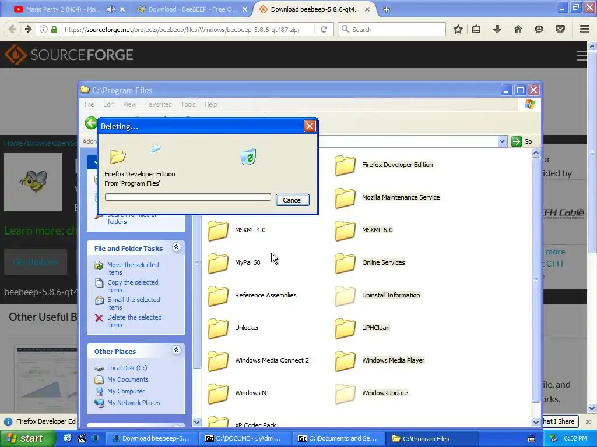The height and width of the screenshot is (447, 597).
Task: Open the Windows Start menu
Action: [x=27, y=438]
